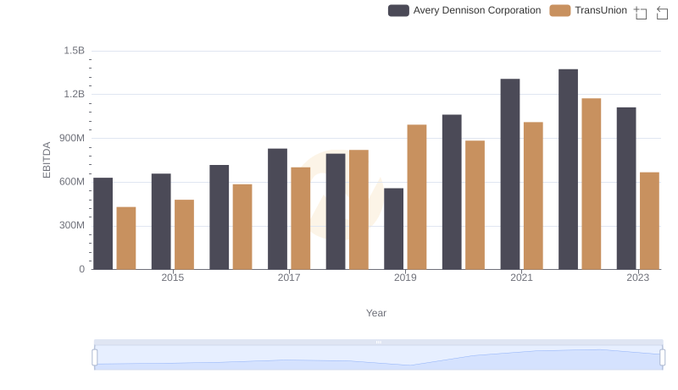Click the area zoom tool icon

click(x=641, y=13)
